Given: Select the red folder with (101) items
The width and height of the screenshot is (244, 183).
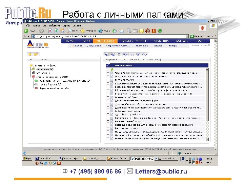Looking at the screenshot, I should click(50, 77).
